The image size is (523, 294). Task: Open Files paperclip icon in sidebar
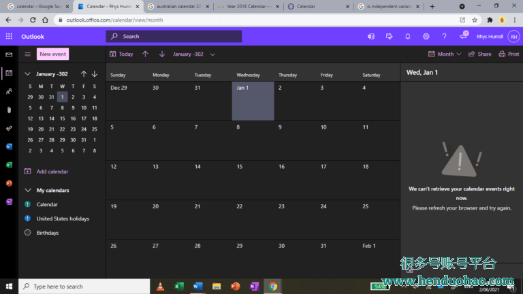coord(9,110)
